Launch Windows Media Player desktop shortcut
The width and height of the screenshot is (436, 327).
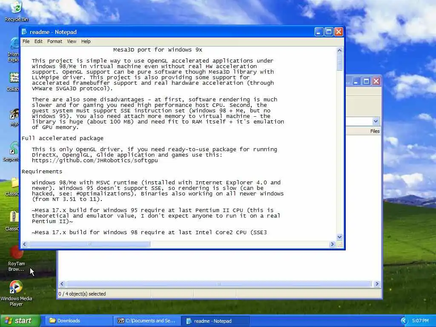click(x=16, y=293)
